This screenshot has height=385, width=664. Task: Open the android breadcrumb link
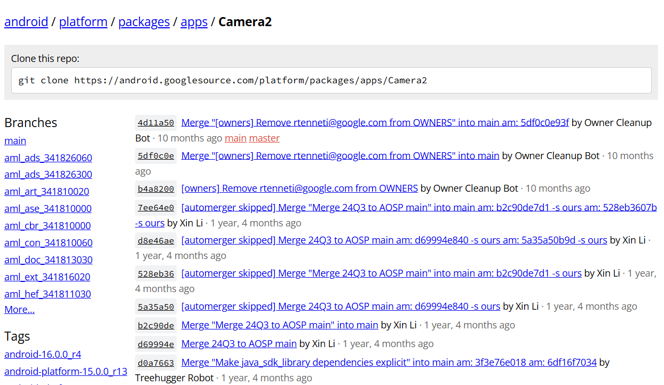[26, 22]
